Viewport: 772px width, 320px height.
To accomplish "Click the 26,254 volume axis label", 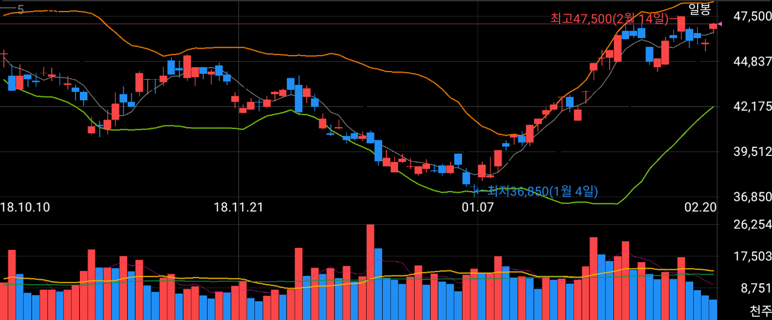I will (752, 225).
